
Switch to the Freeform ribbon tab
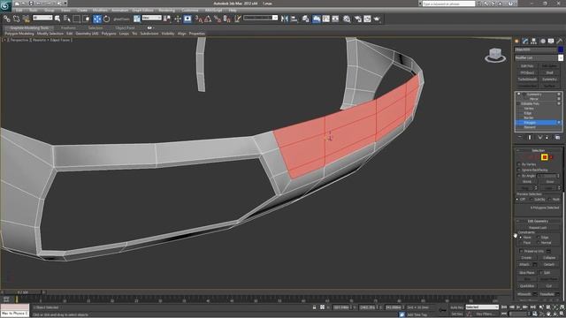click(x=68, y=27)
